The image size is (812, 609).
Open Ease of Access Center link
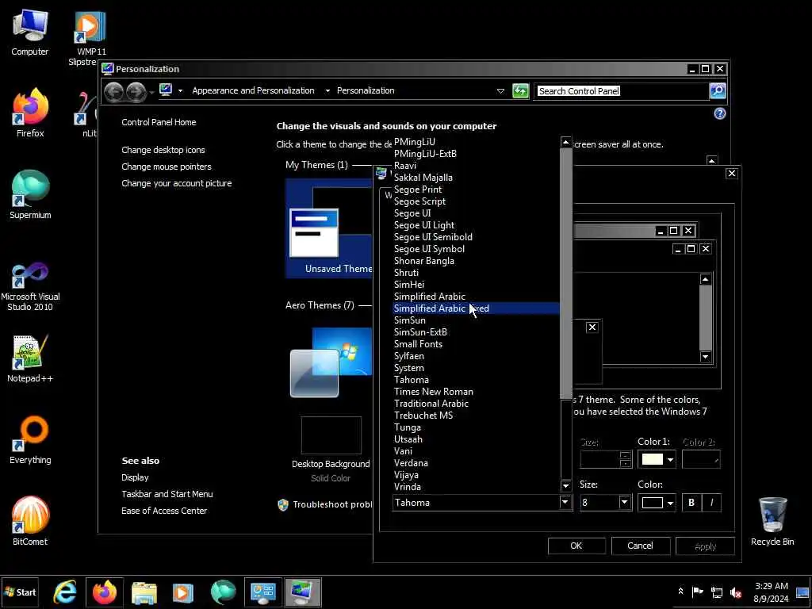point(164,511)
